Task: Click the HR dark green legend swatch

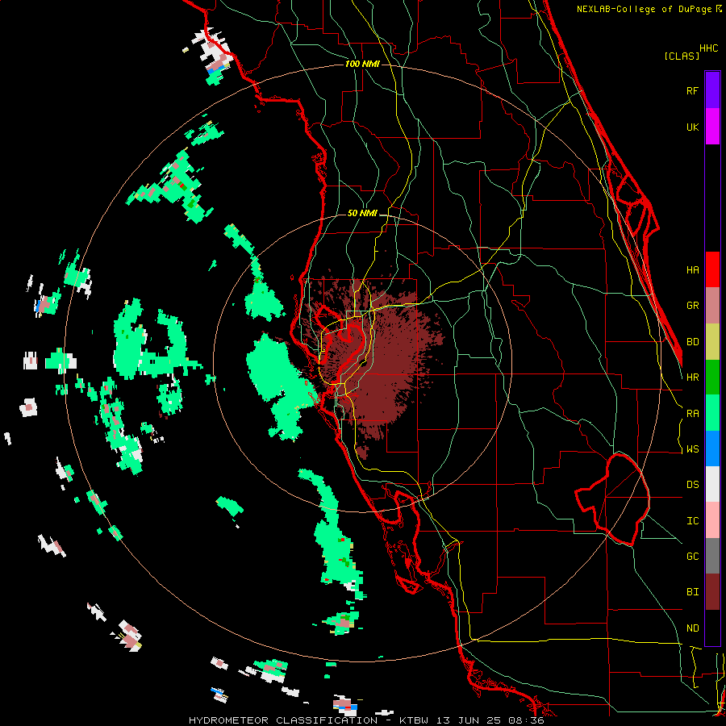Action: click(712, 378)
